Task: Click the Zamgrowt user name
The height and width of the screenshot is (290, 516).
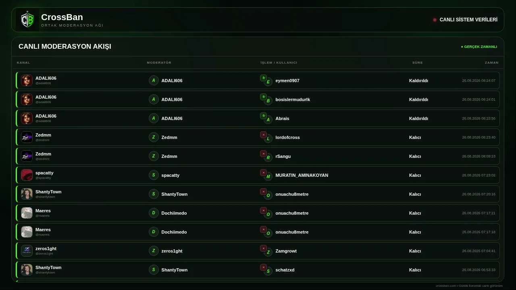Action: 286,251
